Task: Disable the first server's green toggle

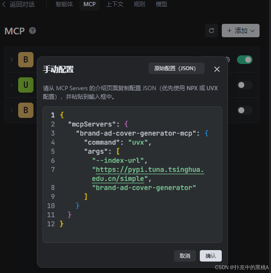Action: (245, 60)
